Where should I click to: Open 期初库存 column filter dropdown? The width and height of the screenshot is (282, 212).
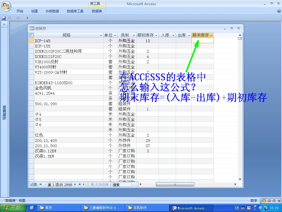pyautogui.click(x=156, y=35)
